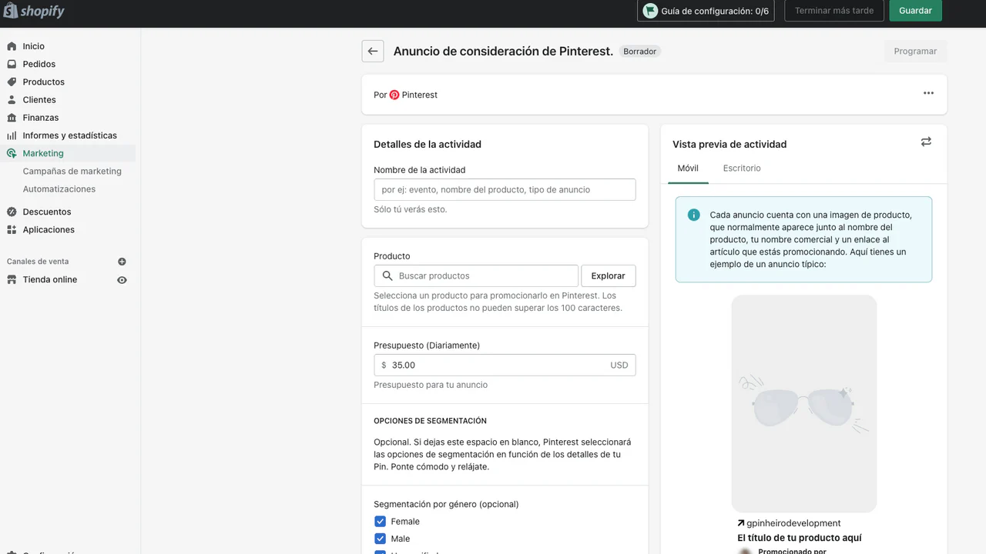This screenshot has width=986, height=554.
Task: Click the search magnifier in the Producto field
Action: (387, 275)
